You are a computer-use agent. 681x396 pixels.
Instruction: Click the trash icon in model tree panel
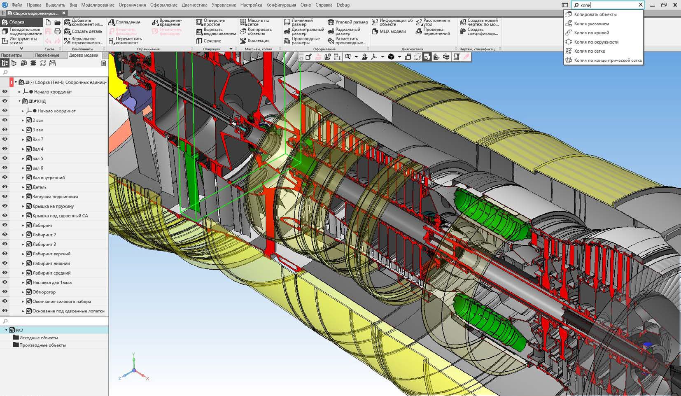click(x=103, y=63)
